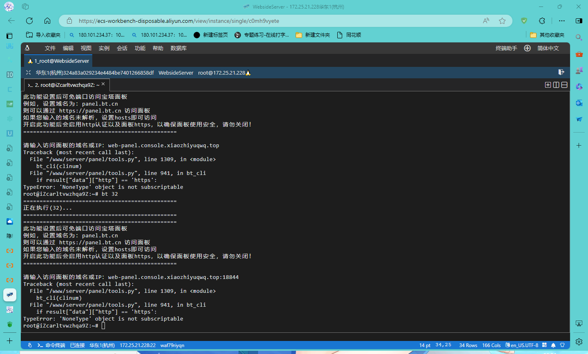This screenshot has width=588, height=354.
Task: Refresh the current page
Action: pyautogui.click(x=29, y=21)
